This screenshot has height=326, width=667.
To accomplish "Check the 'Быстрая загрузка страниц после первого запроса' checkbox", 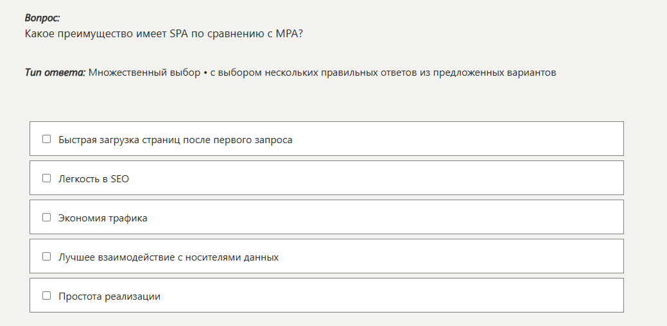I will (x=46, y=139).
